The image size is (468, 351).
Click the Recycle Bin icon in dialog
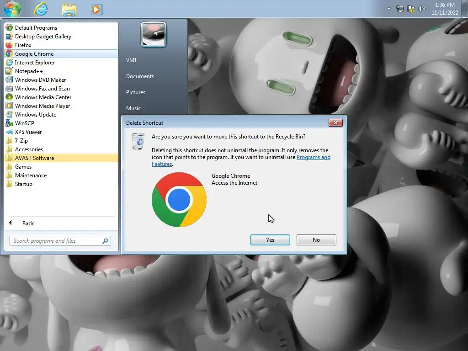tap(138, 141)
